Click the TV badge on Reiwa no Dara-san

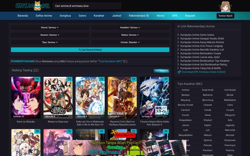(70, 79)
